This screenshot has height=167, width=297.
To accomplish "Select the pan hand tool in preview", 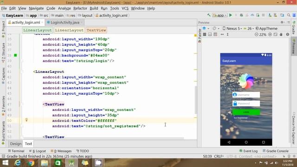I will pyautogui.click(x=281, y=34).
